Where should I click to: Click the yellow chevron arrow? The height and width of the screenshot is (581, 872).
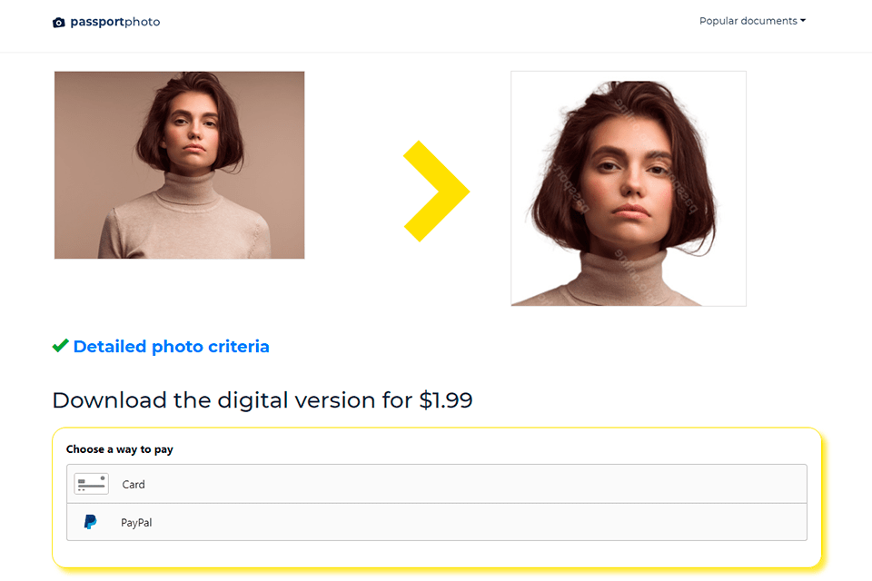coord(436,191)
